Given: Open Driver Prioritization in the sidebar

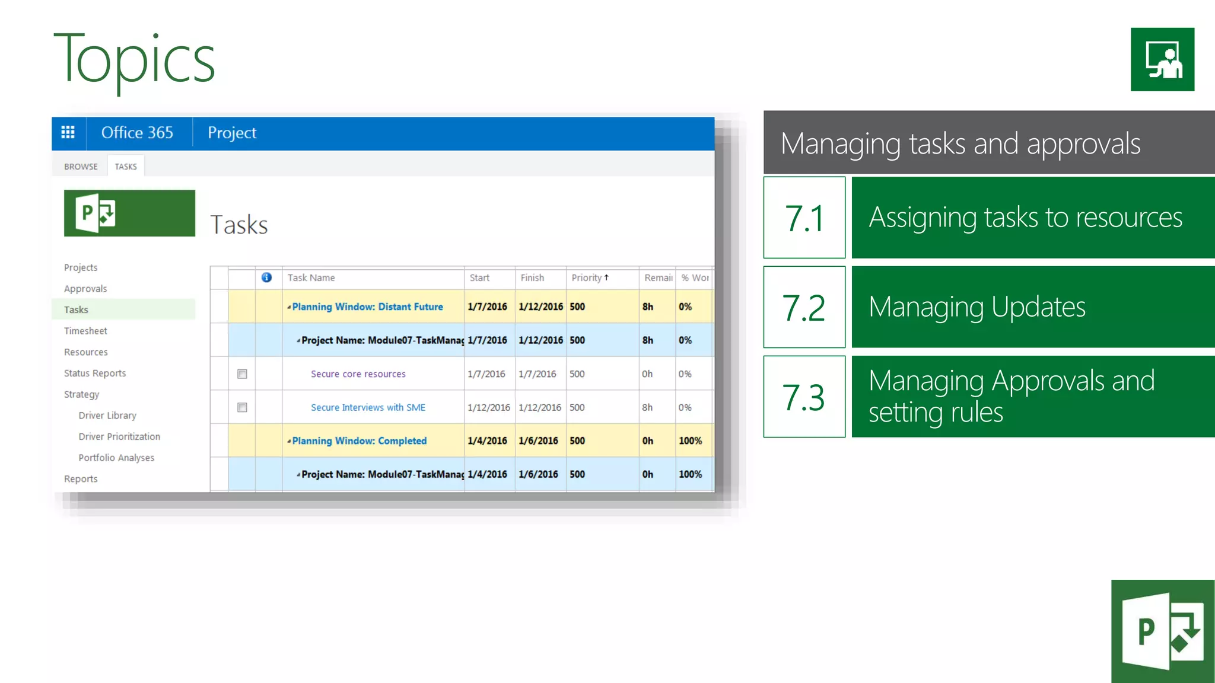Looking at the screenshot, I should pos(119,436).
